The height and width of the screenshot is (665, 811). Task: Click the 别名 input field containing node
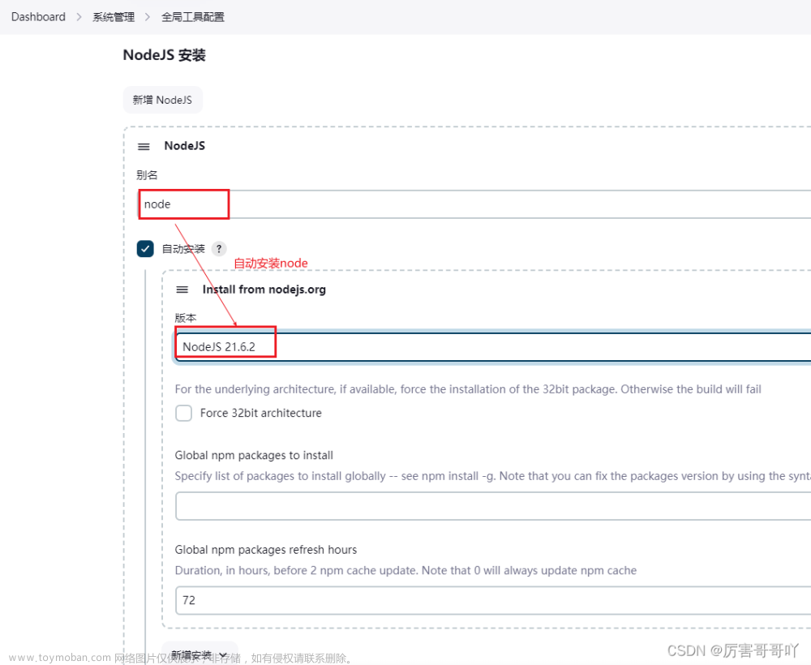(x=474, y=204)
